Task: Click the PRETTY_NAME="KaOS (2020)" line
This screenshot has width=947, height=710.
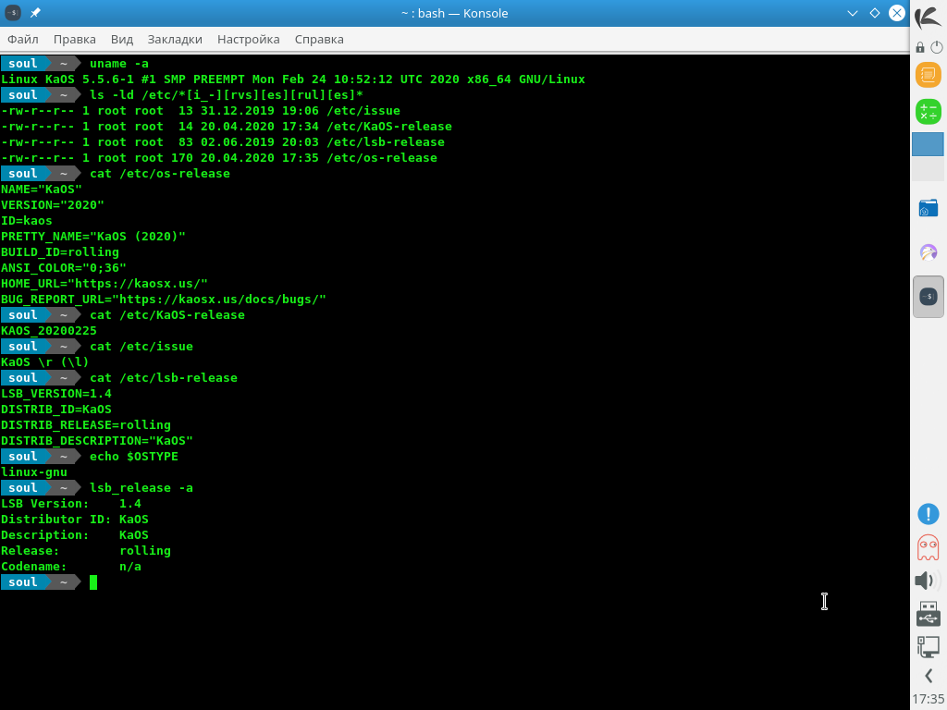Action: point(93,236)
